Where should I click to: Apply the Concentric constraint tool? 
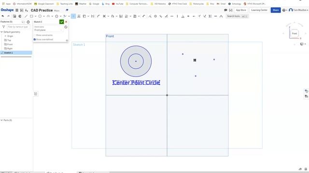(x=155, y=16)
